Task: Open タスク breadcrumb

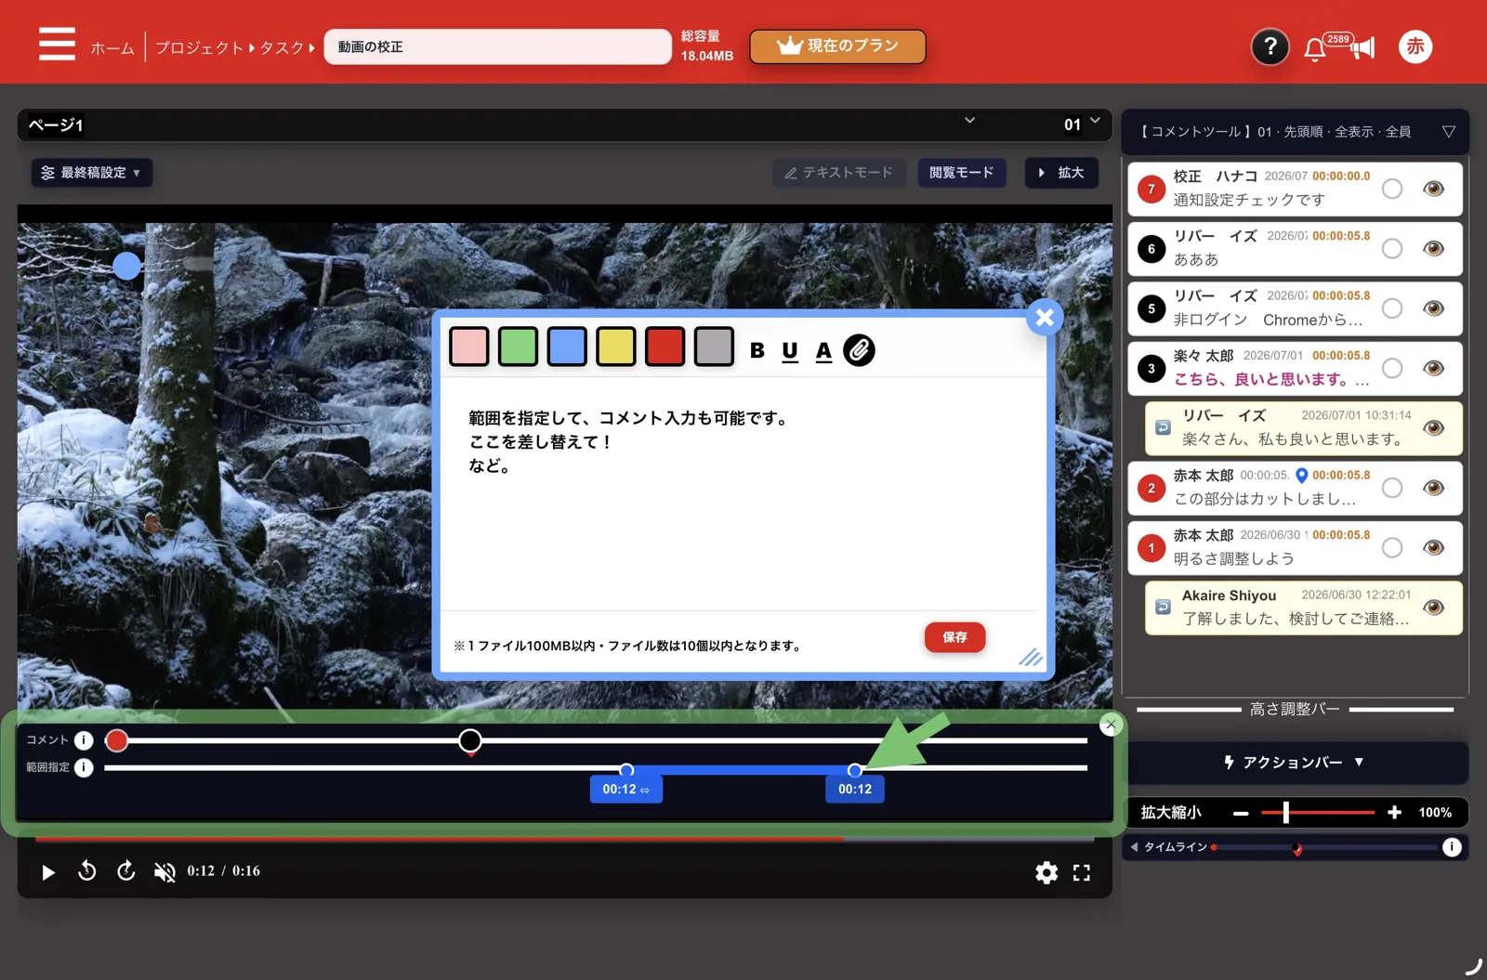Action: coord(283,47)
